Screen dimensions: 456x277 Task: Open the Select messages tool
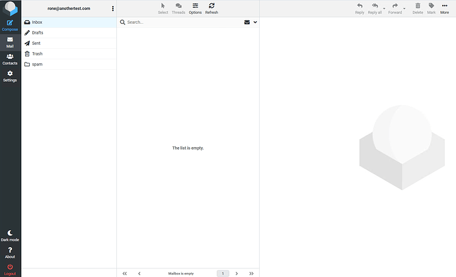coord(163,8)
